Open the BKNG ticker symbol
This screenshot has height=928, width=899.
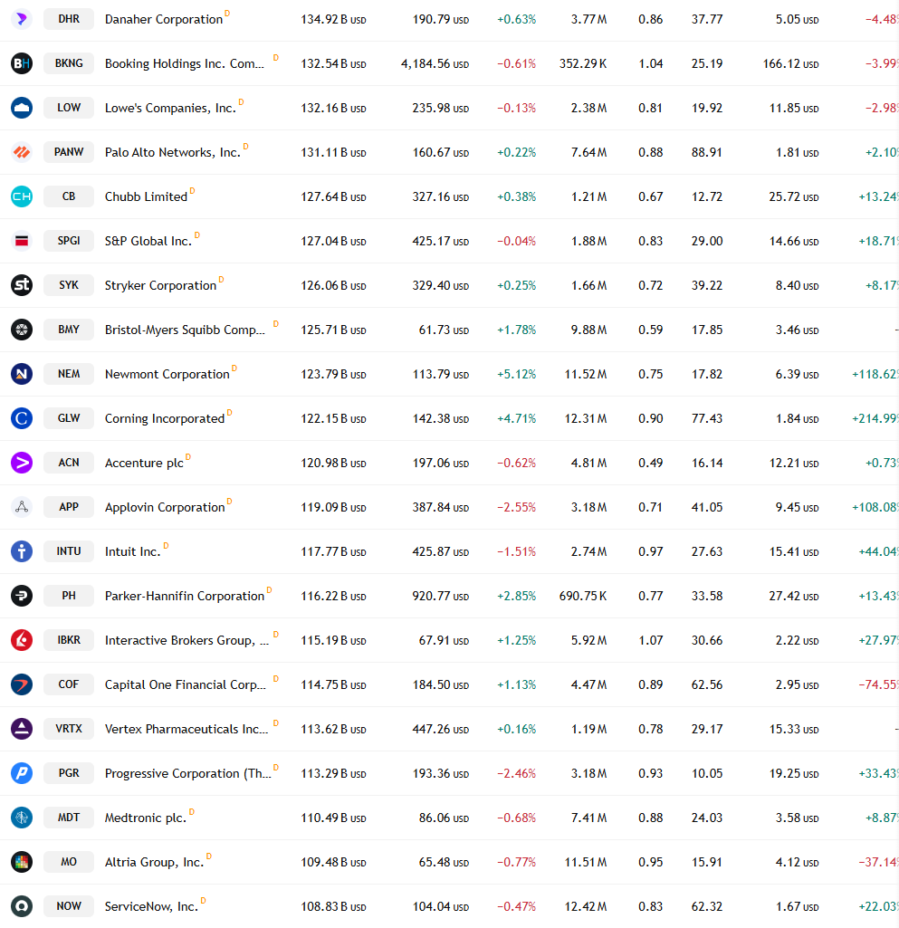(69, 63)
